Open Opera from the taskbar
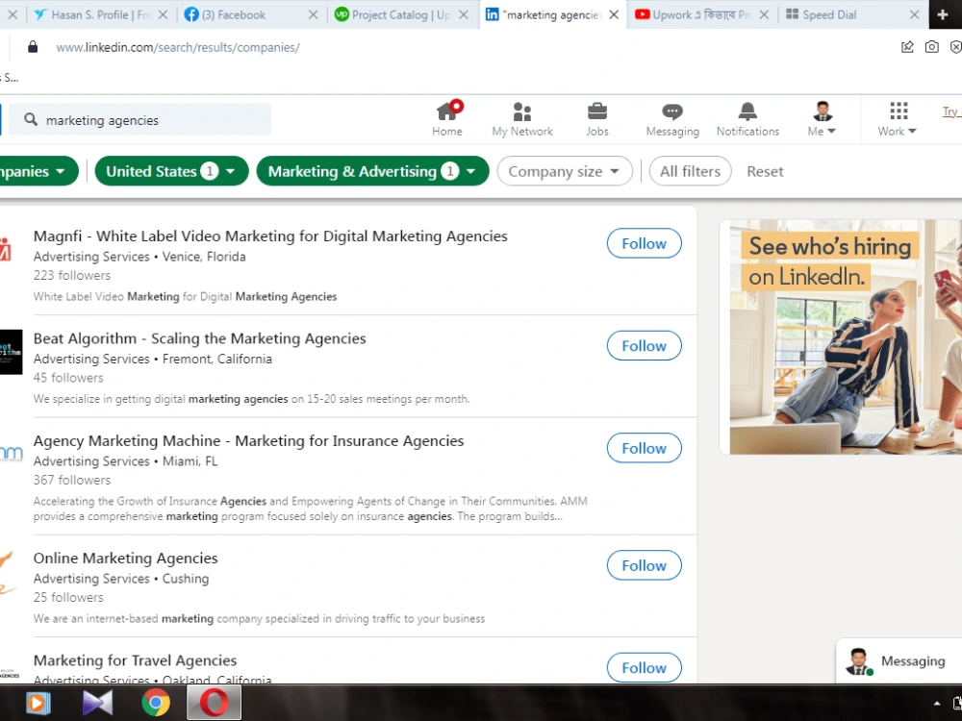 point(214,703)
